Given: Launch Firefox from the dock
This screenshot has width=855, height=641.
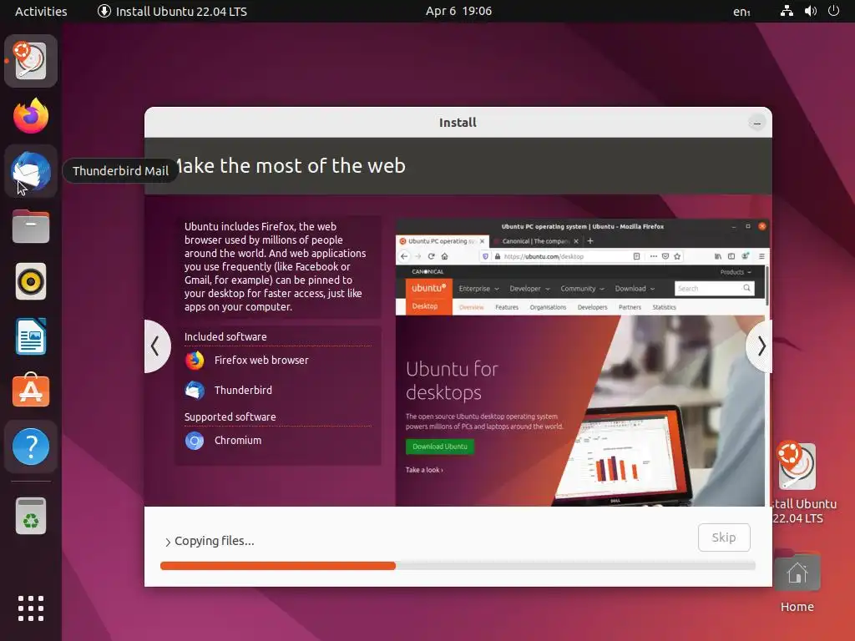Looking at the screenshot, I should click(31, 115).
